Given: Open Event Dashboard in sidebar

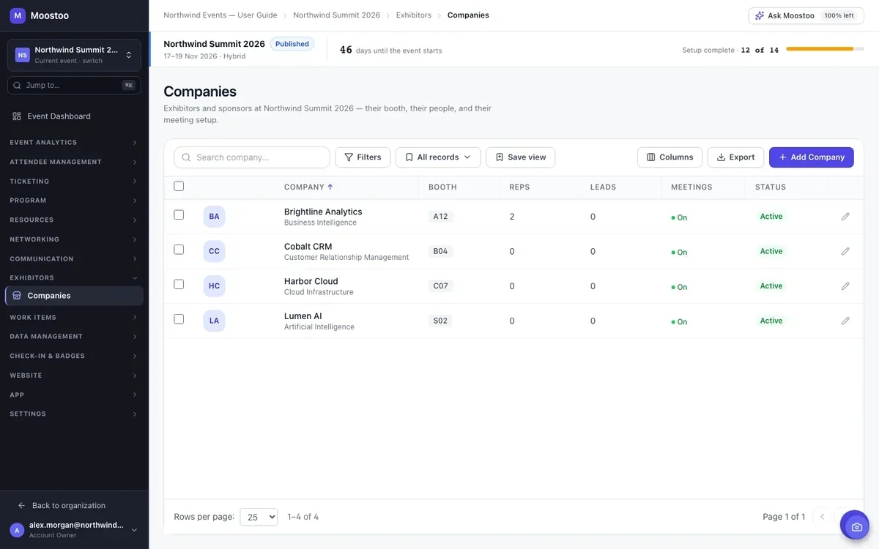Looking at the screenshot, I should pyautogui.click(x=74, y=116).
